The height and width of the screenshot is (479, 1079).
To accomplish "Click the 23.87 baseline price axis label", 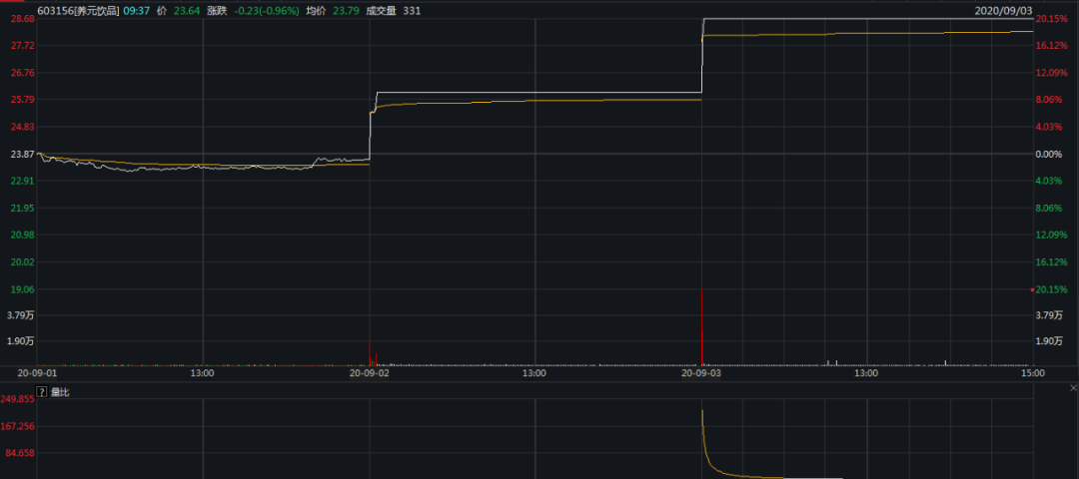I will (x=22, y=154).
